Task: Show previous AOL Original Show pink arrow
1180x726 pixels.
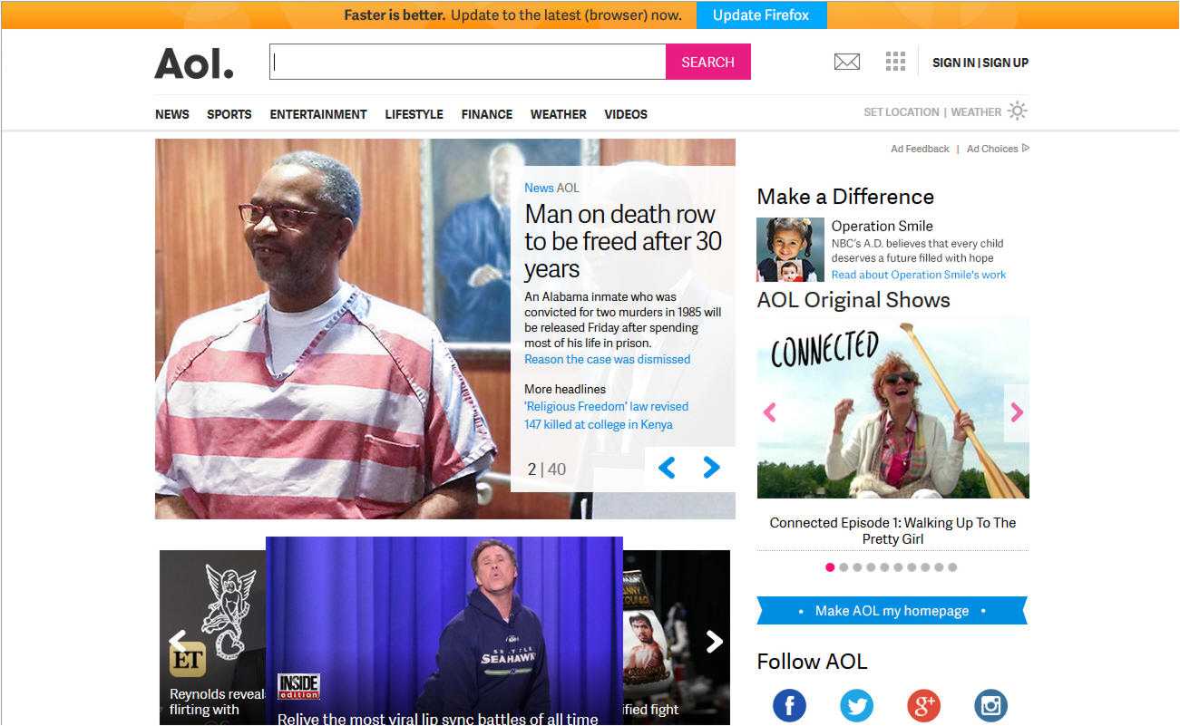Action: pos(770,412)
